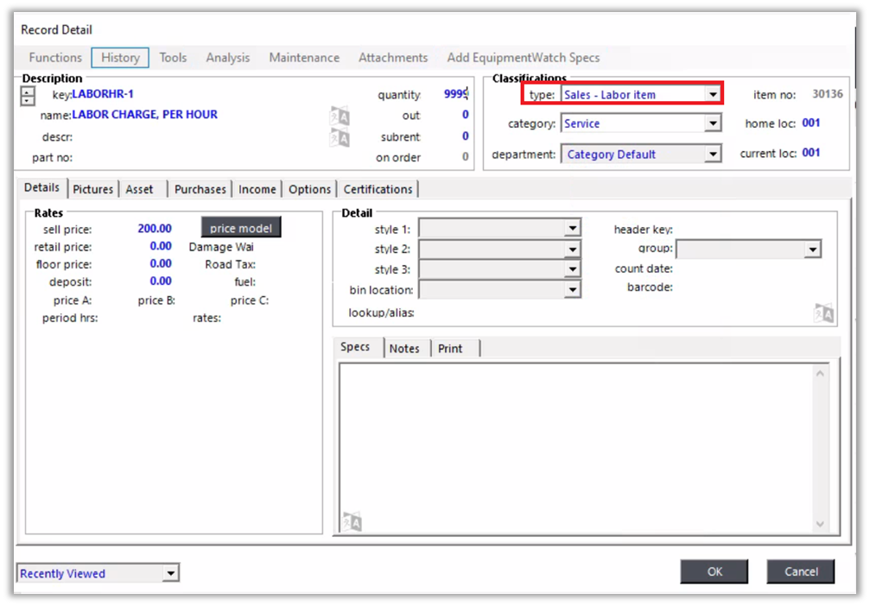Click the Specs scrollbar down arrow
Screen dimensions: 870x606
pos(821,524)
